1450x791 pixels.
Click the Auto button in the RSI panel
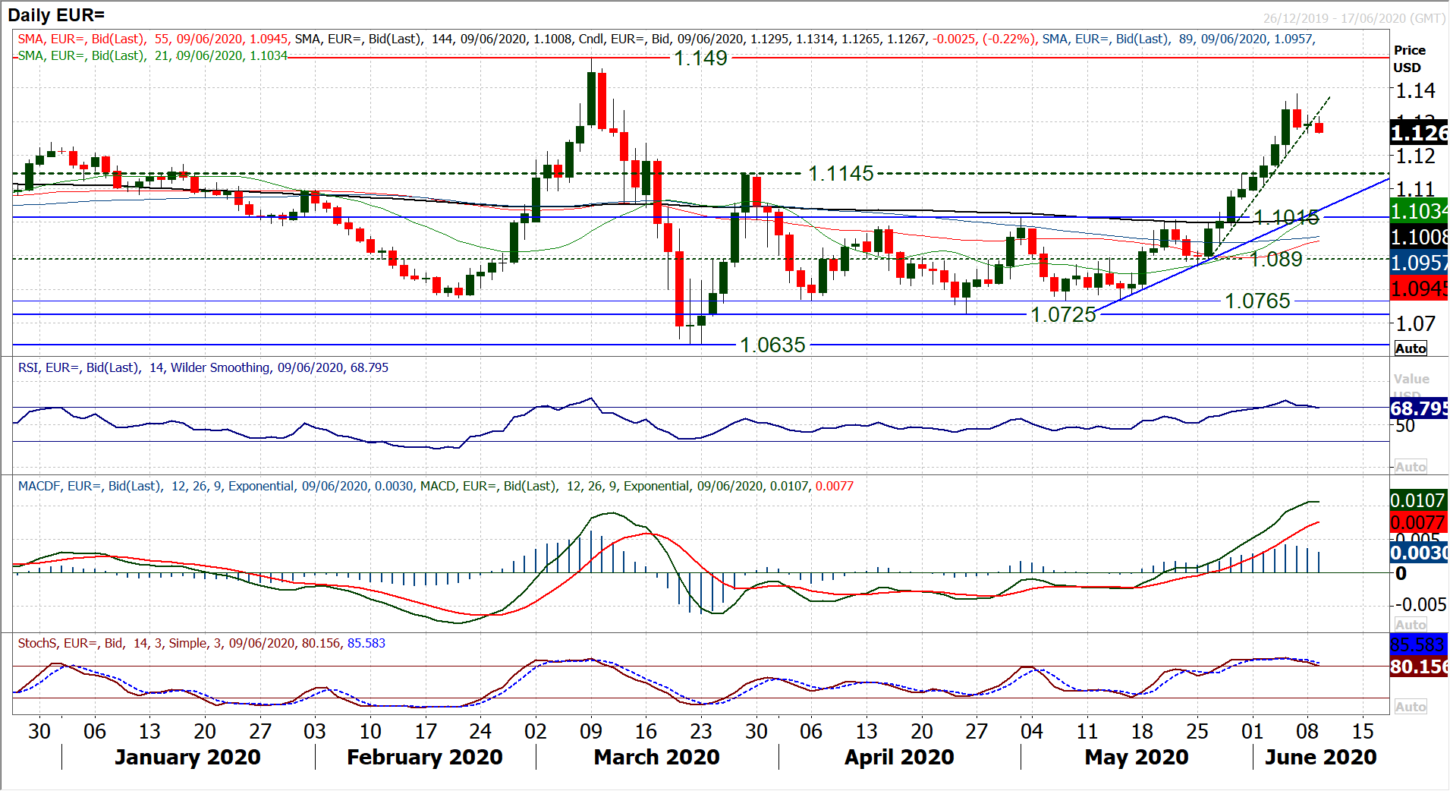[x=1411, y=467]
